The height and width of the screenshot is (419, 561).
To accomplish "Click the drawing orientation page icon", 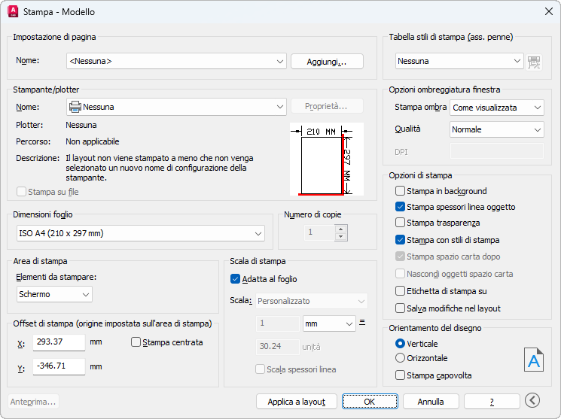I will coord(533,360).
